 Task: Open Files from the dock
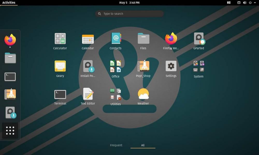point(10,58)
